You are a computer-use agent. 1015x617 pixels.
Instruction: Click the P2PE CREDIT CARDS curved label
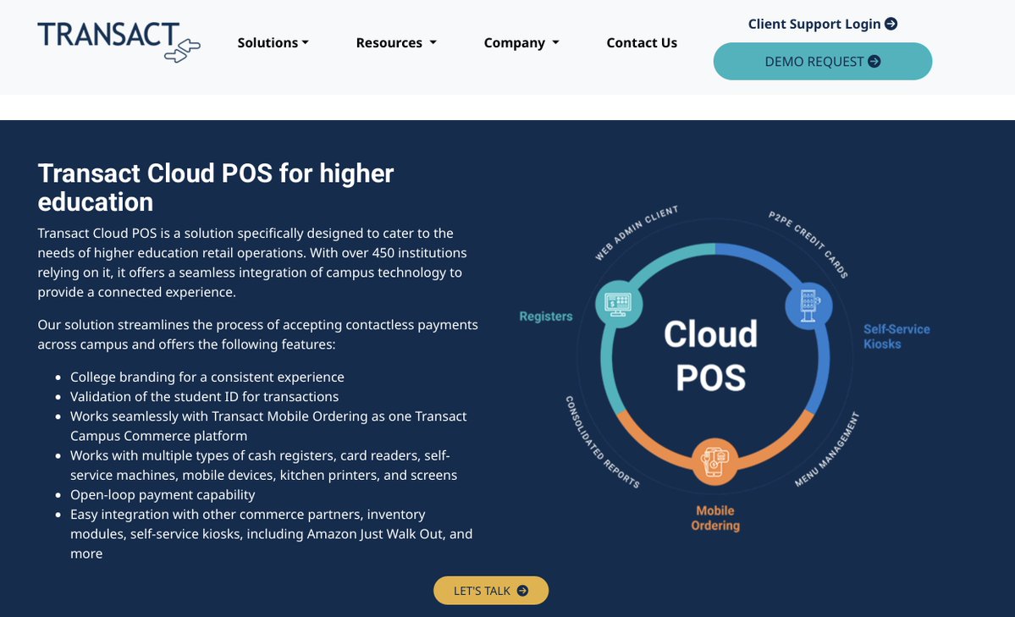(x=808, y=244)
